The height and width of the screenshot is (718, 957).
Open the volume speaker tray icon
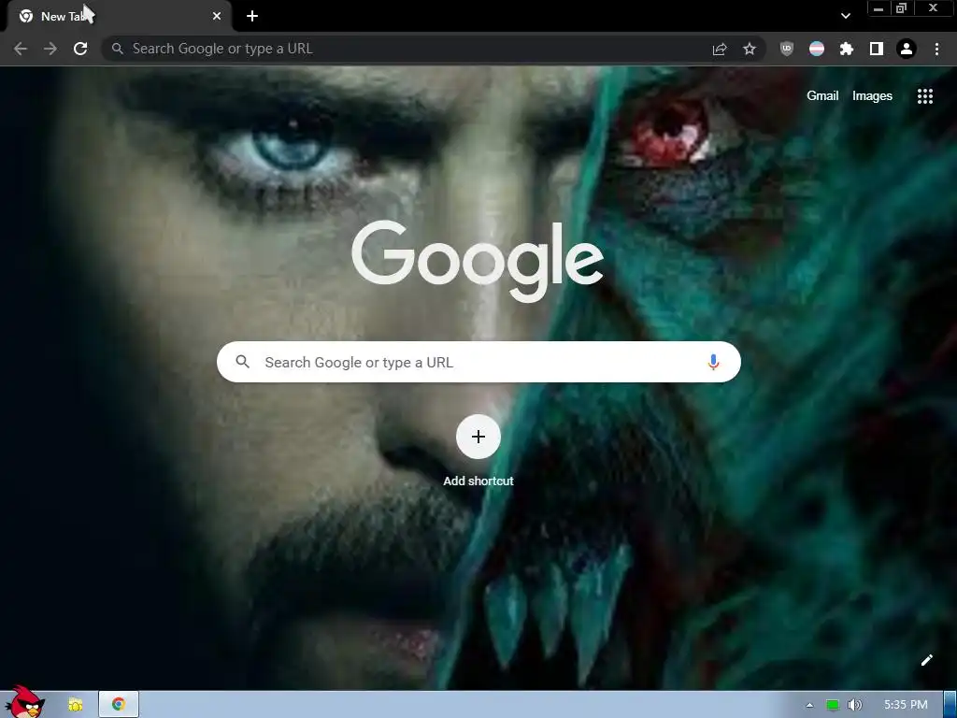click(x=854, y=705)
